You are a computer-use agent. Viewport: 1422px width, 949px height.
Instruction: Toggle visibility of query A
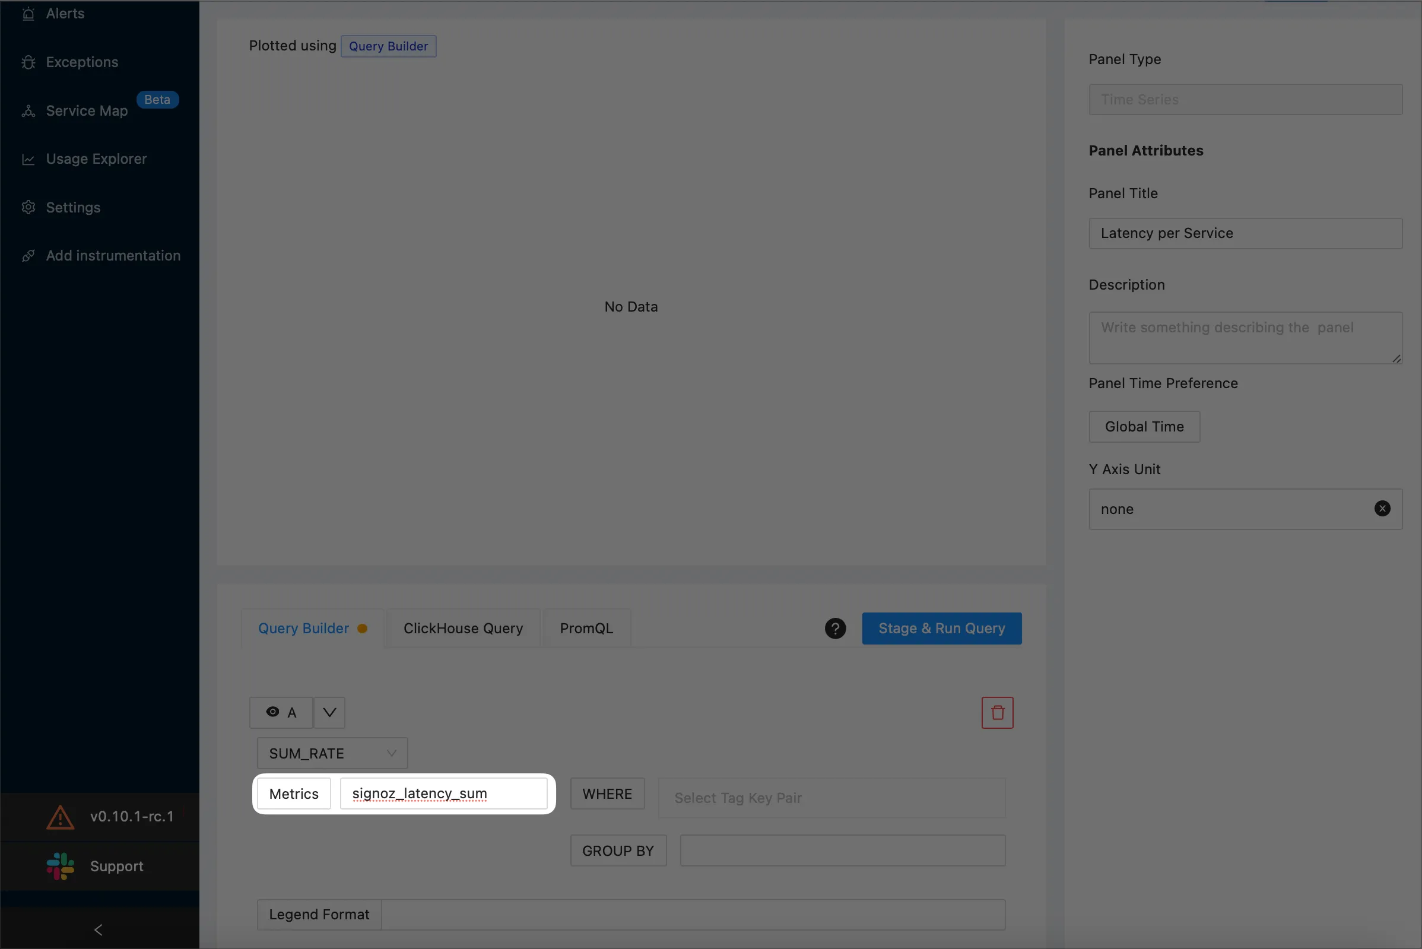pos(281,712)
